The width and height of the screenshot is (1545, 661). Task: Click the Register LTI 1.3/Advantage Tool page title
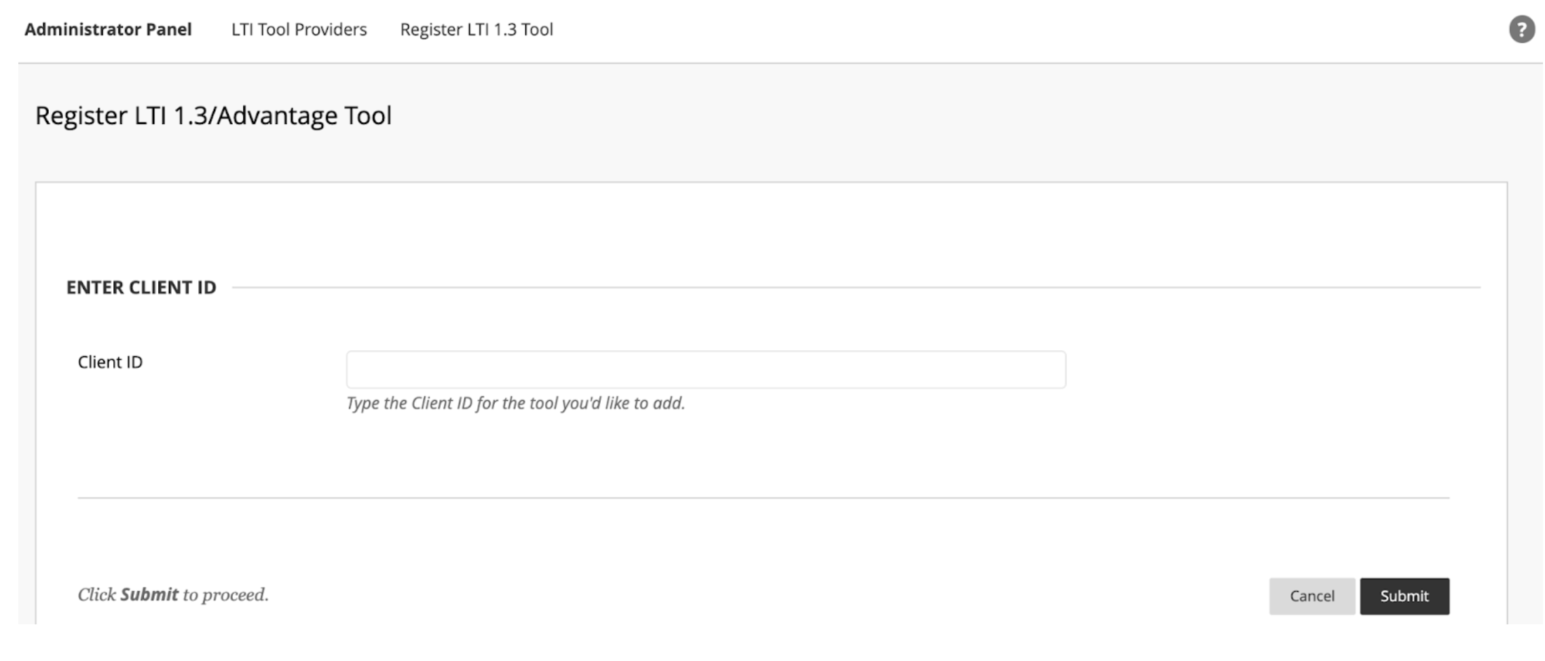pos(215,115)
